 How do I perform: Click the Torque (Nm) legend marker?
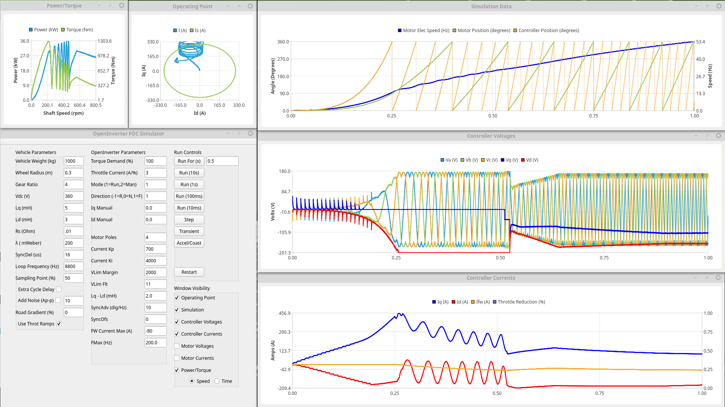coord(63,30)
